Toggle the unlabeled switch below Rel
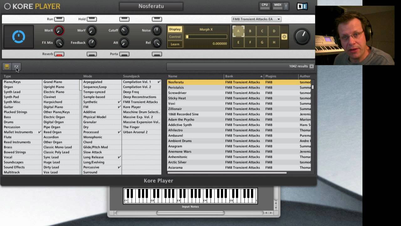 pos(157,54)
